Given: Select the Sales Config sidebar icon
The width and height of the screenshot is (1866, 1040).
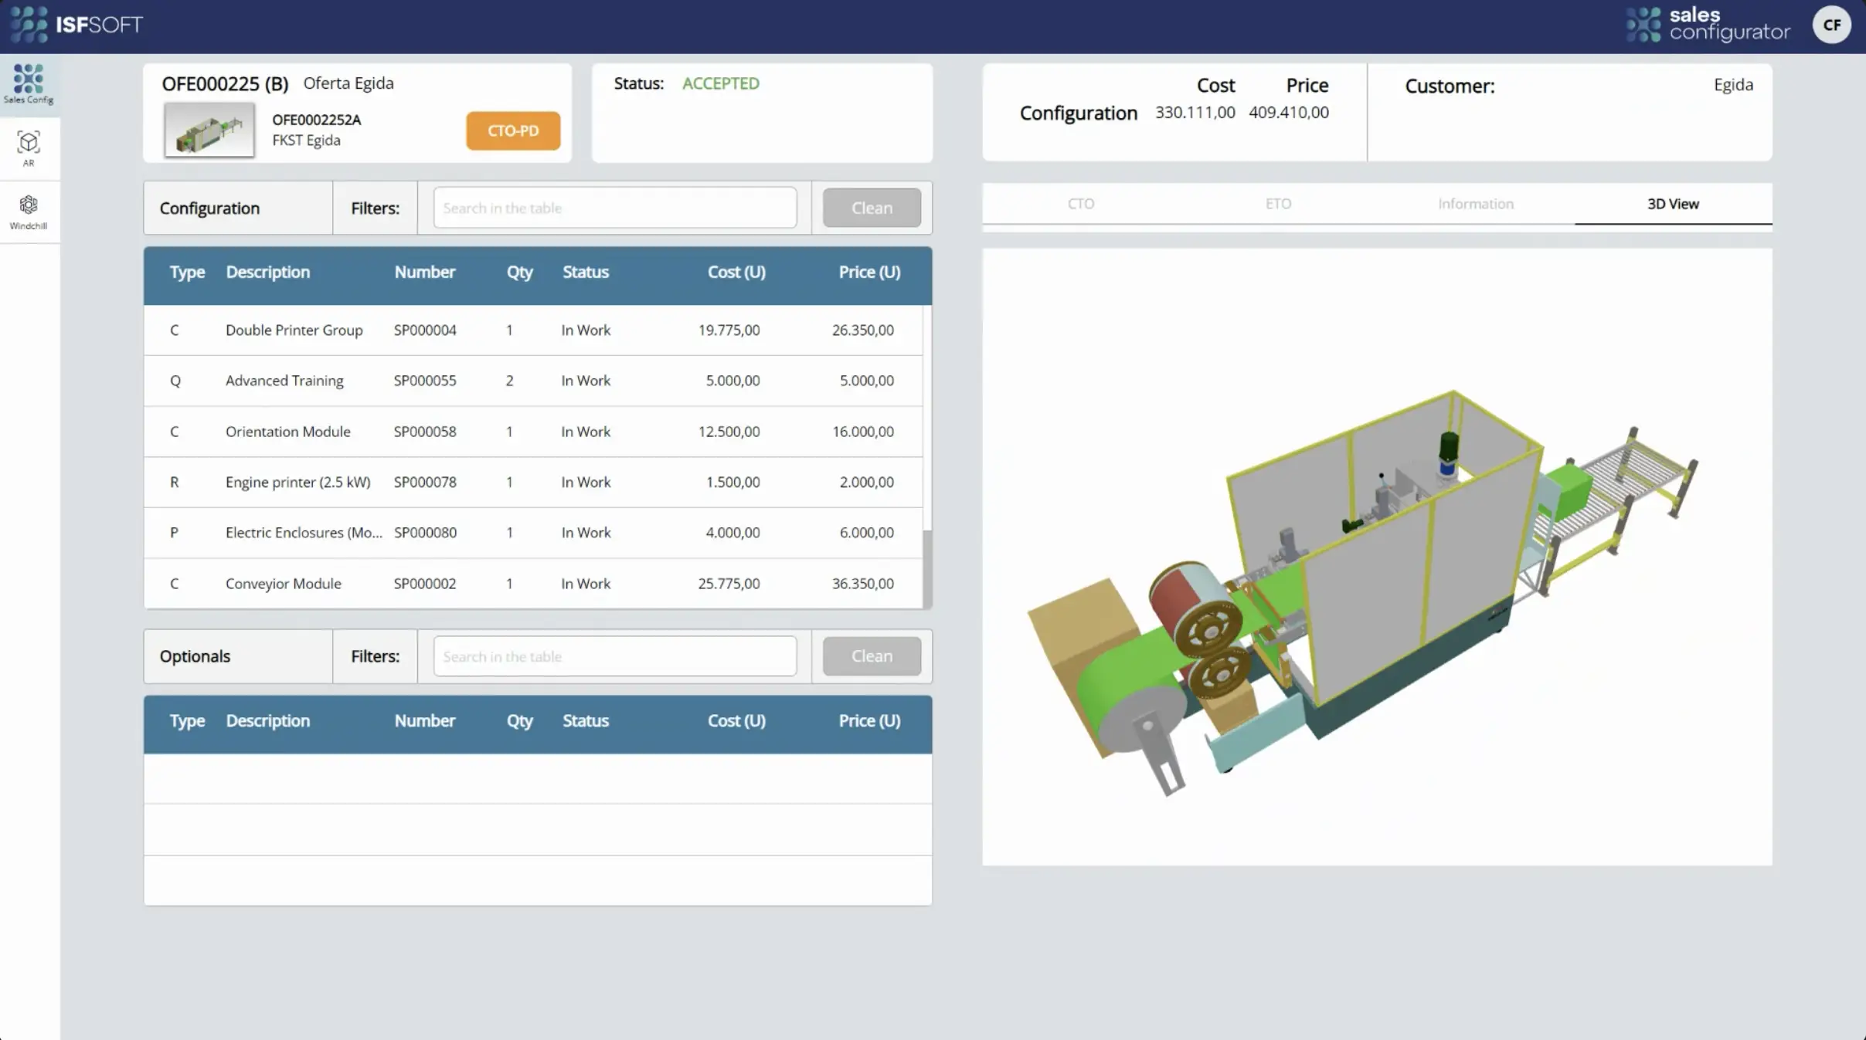Looking at the screenshot, I should pos(29,83).
